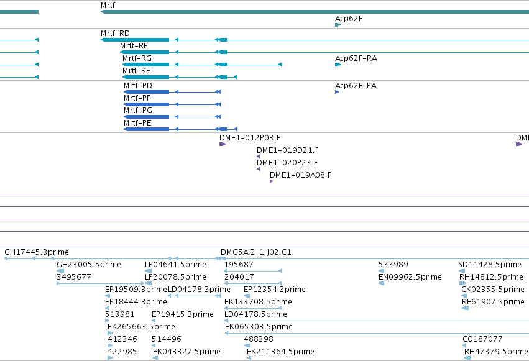Image resolution: width=529 pixels, height=361 pixels.
Task: Click the DME1-019D21.F feature arrow
Action: [258, 157]
